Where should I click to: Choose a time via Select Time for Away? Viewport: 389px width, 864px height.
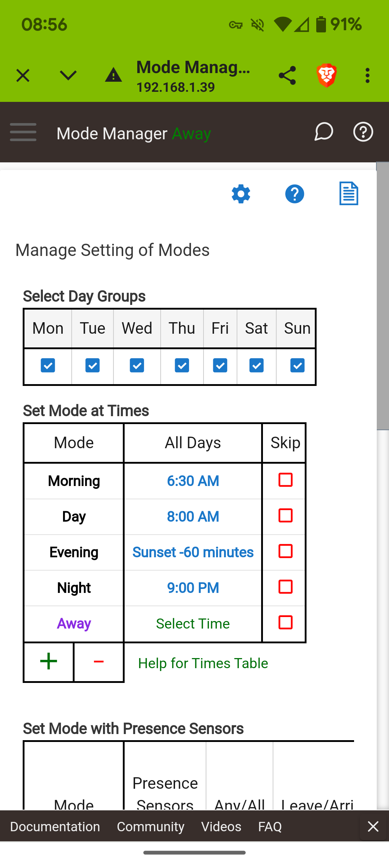pyautogui.click(x=193, y=624)
